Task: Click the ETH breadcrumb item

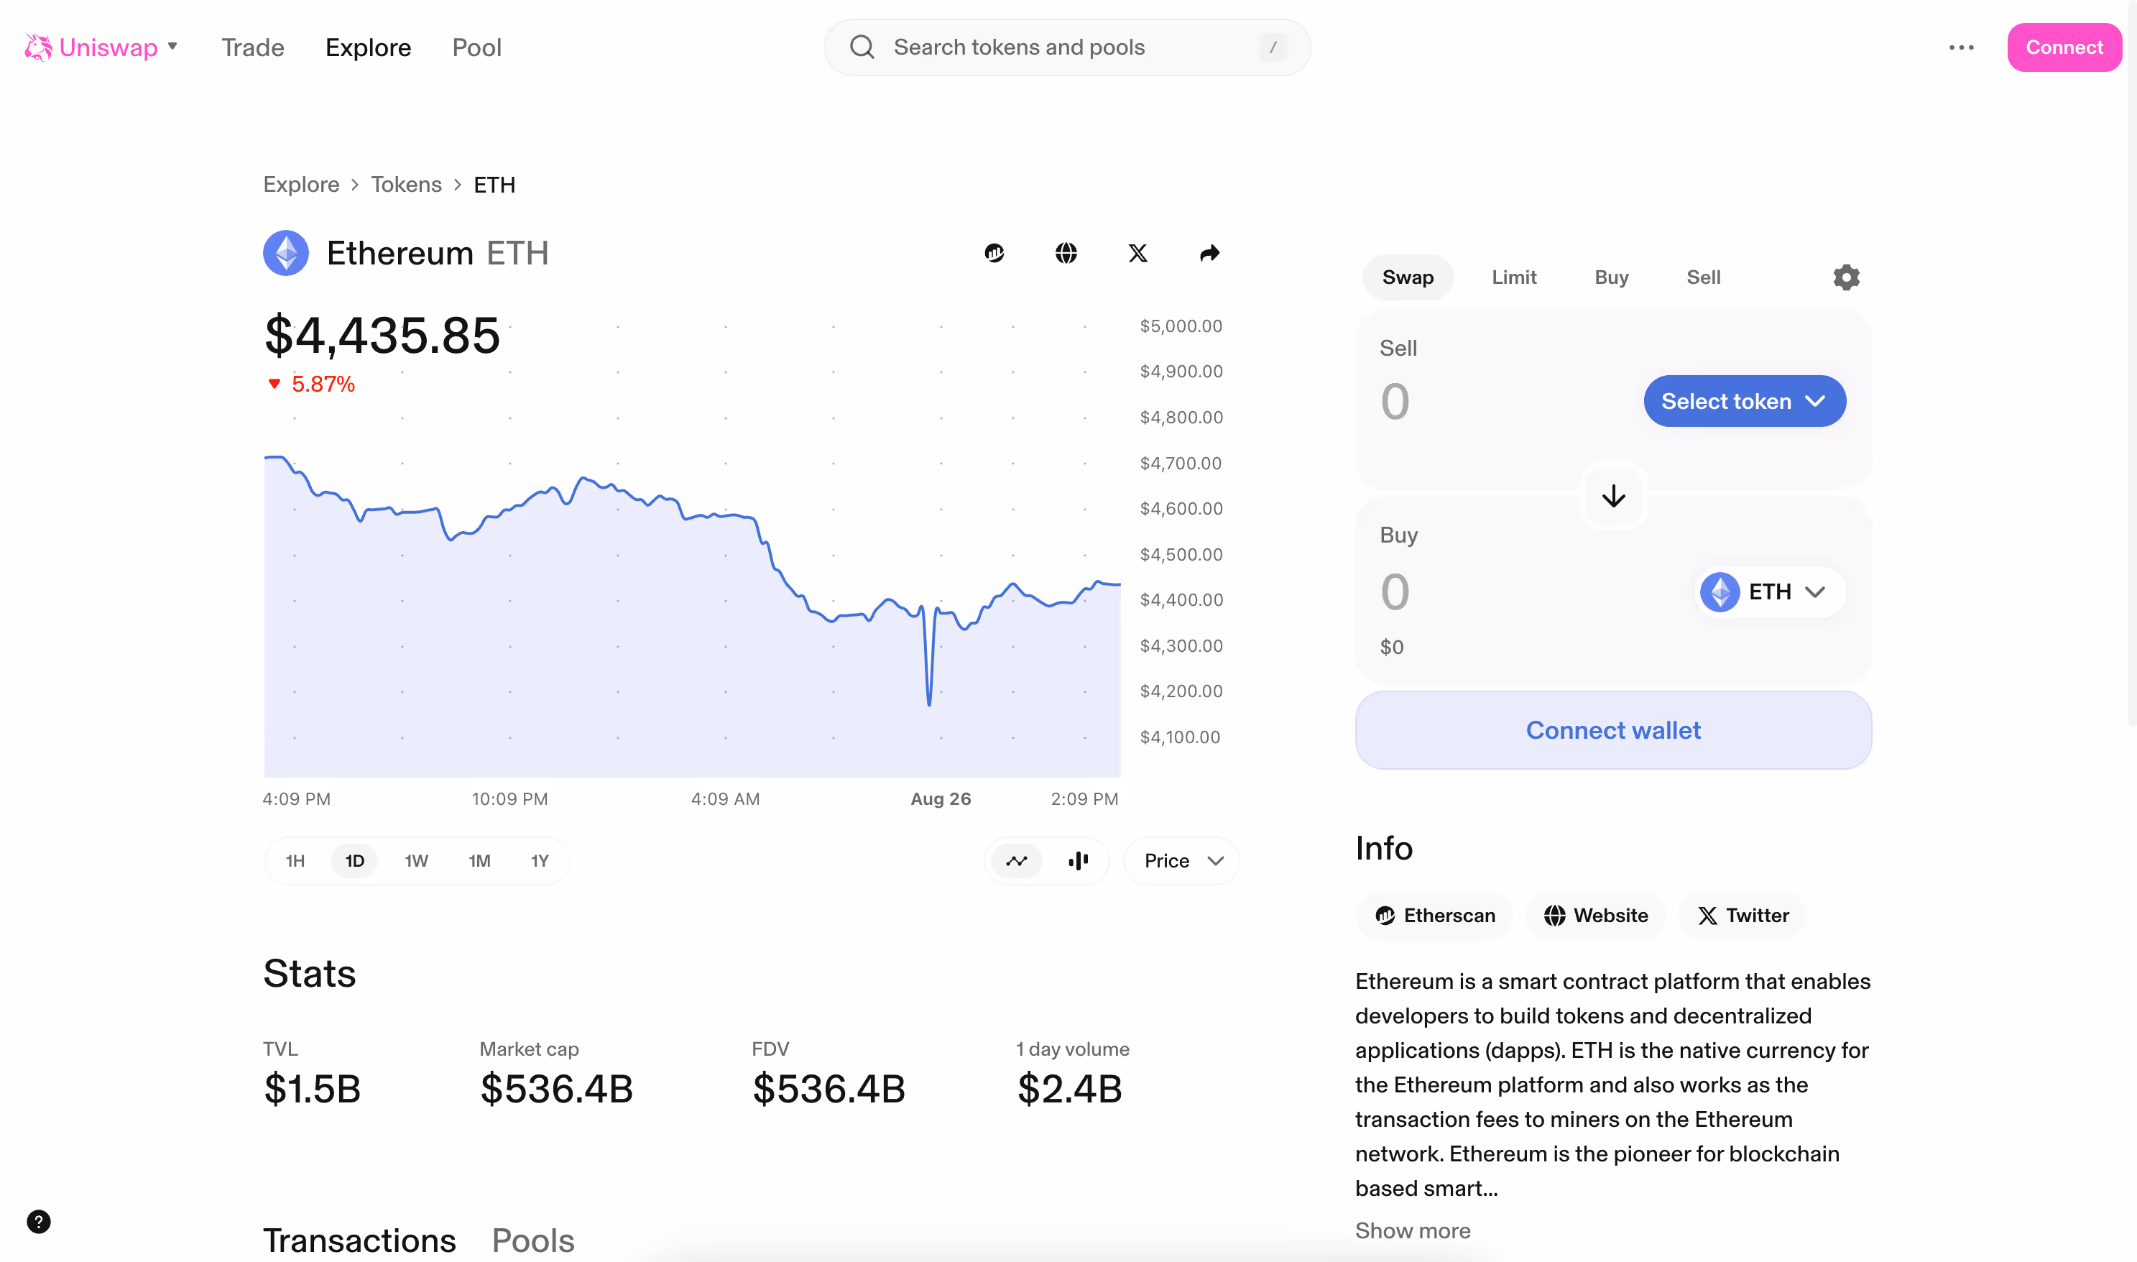Action: 494,185
